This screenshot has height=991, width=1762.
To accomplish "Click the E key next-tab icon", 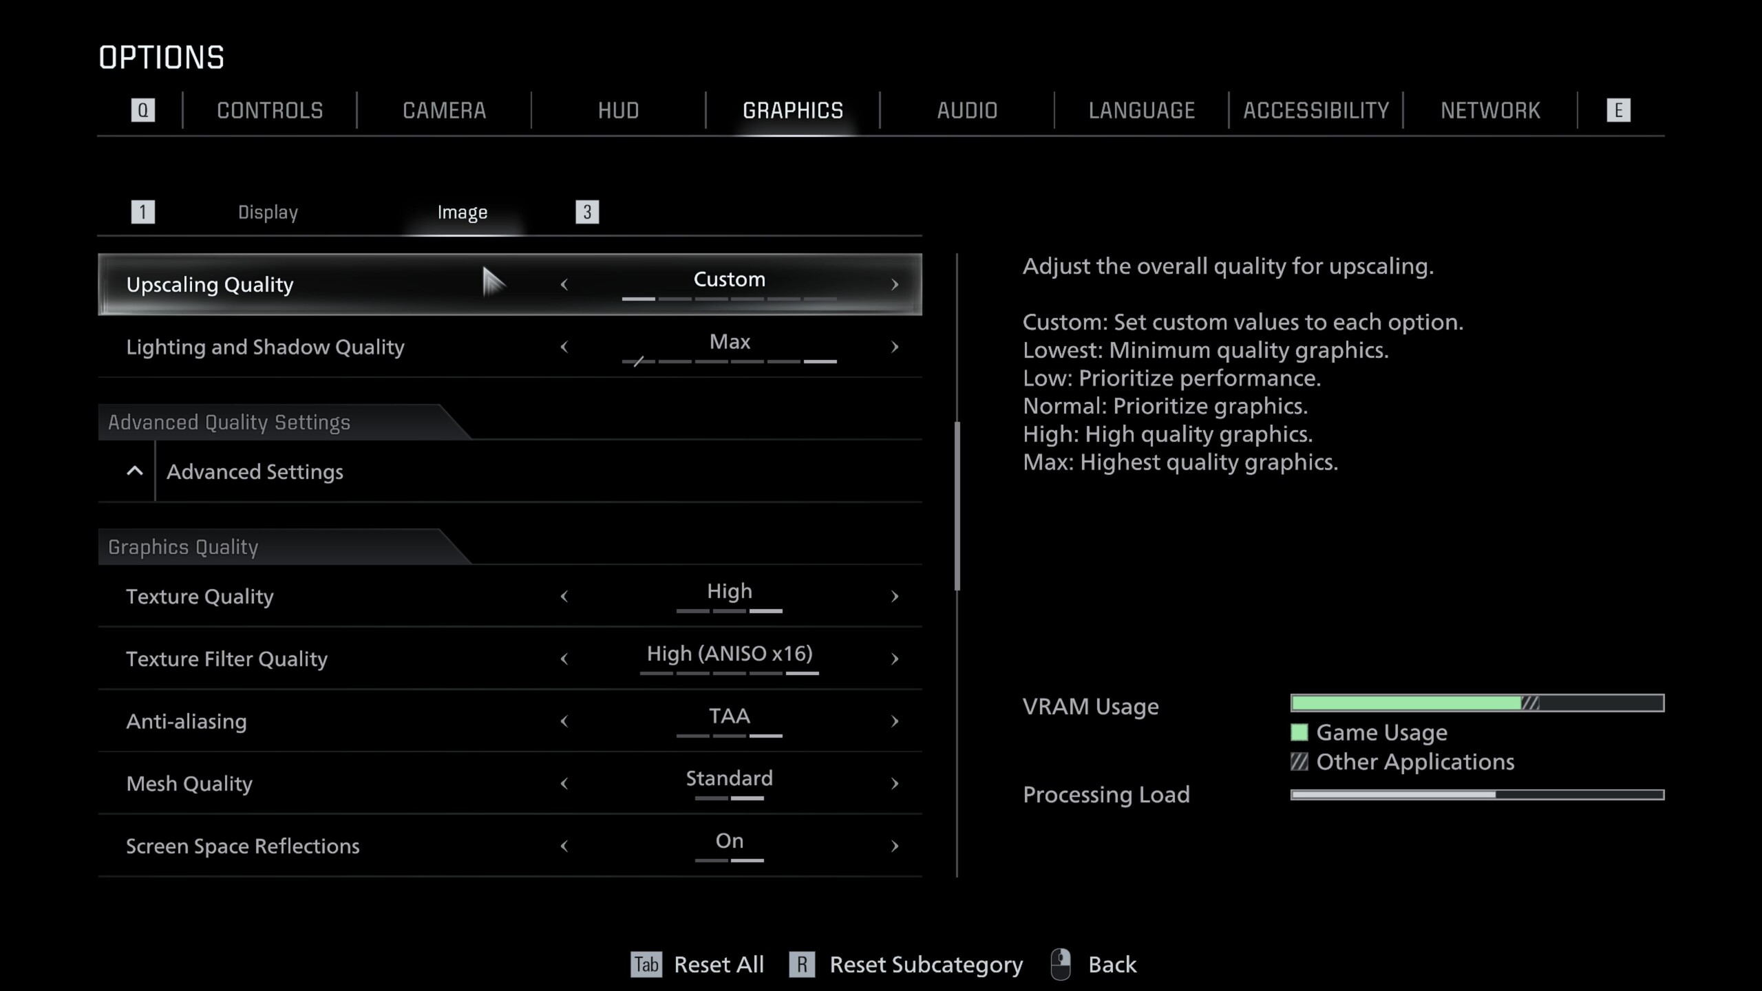I will coord(1618,110).
